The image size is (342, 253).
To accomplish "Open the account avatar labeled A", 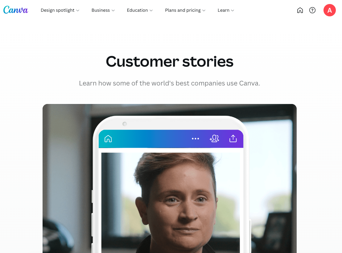I will pyautogui.click(x=329, y=10).
